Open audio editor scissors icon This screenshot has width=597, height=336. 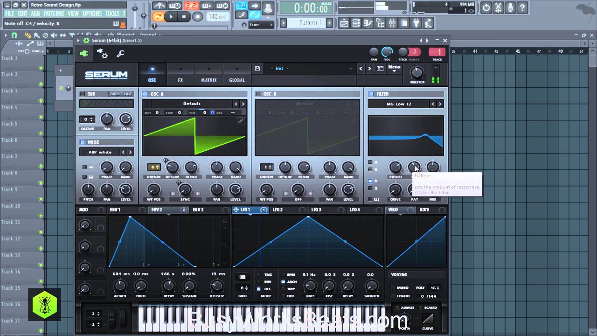point(499,7)
